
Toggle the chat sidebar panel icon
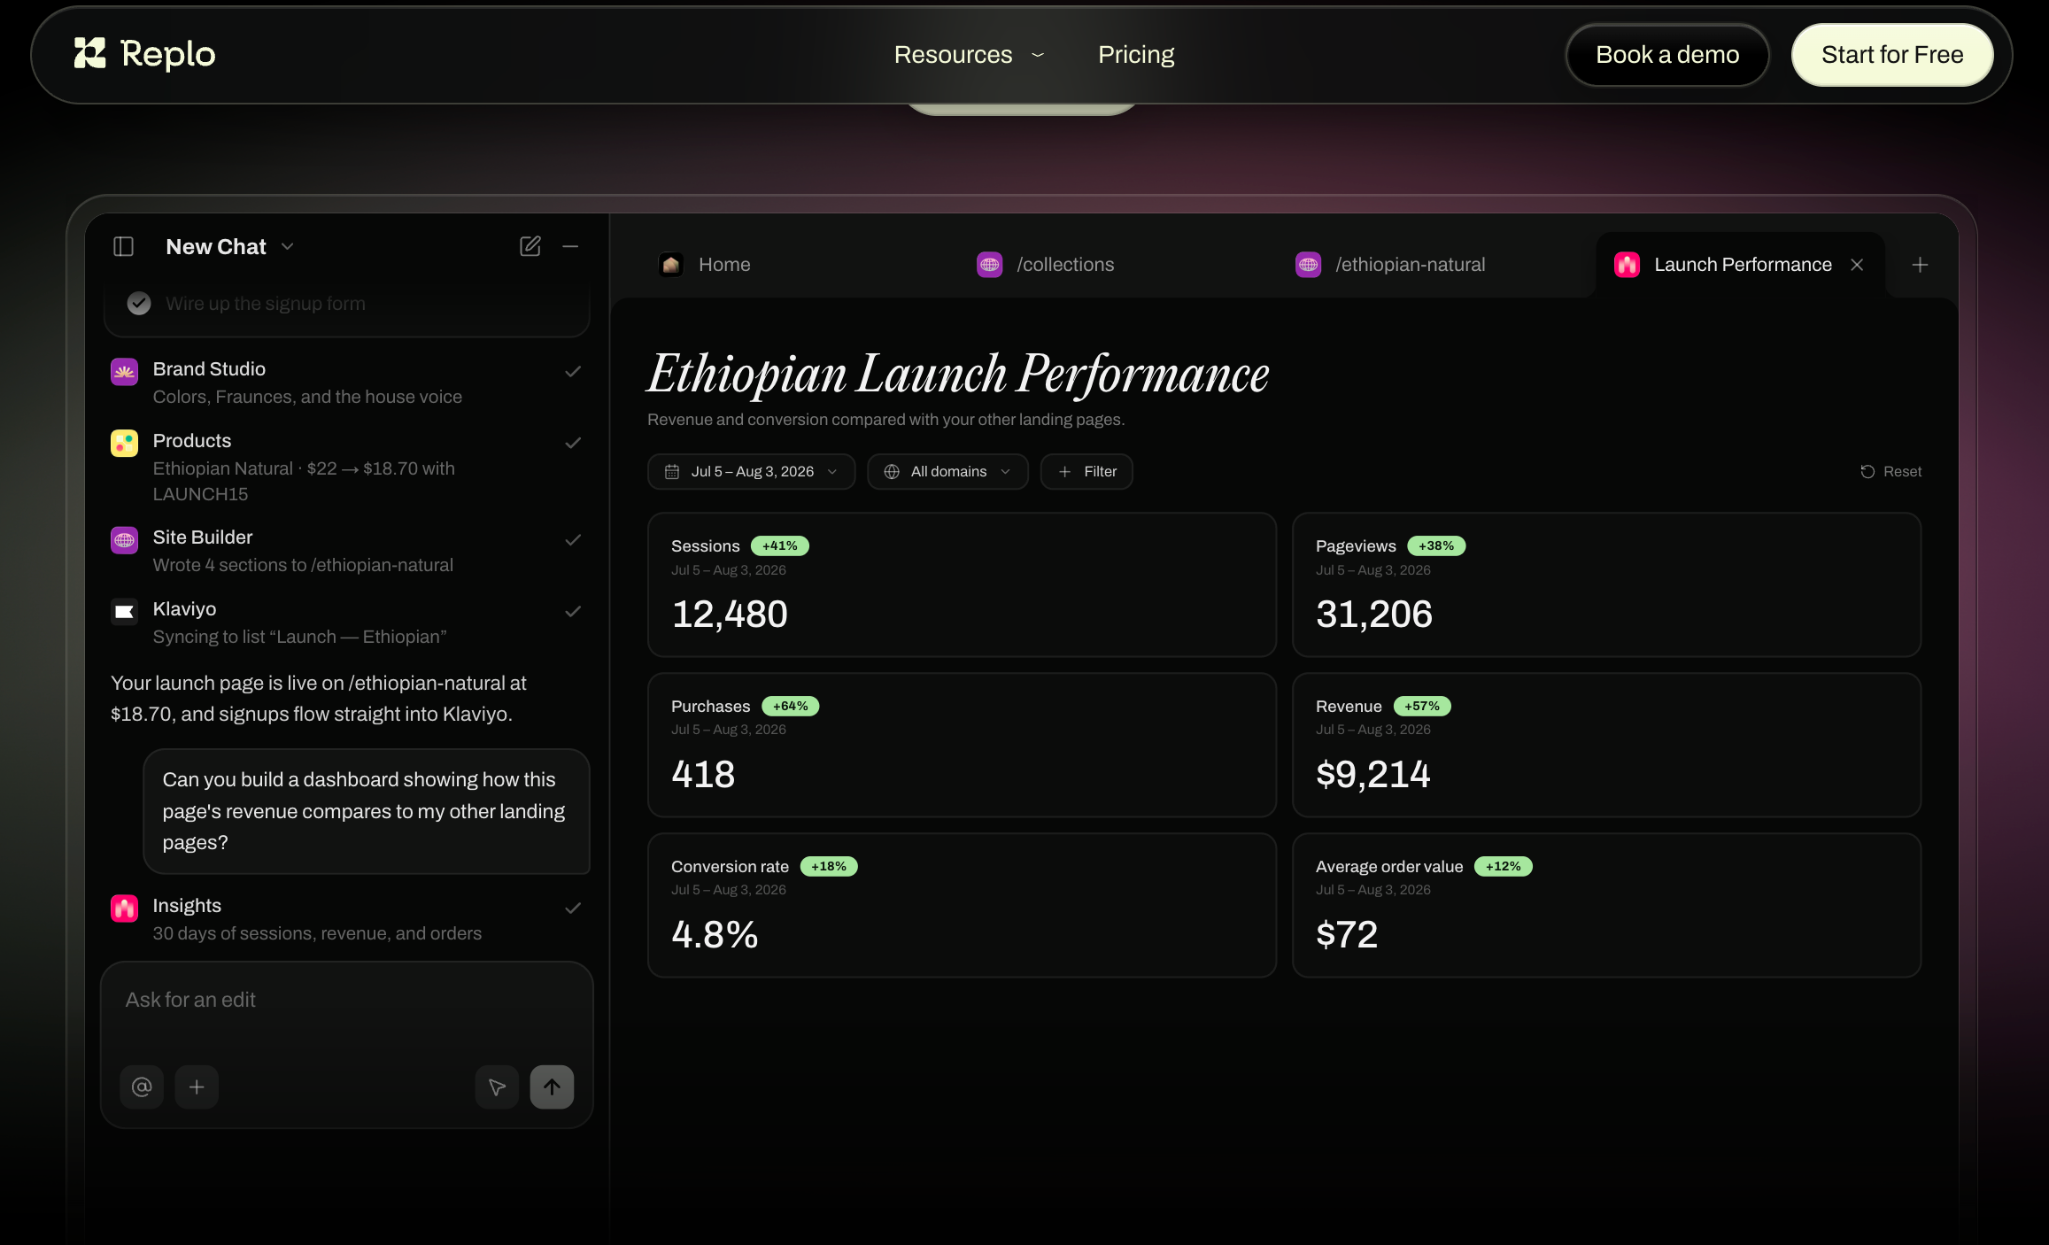tap(124, 246)
